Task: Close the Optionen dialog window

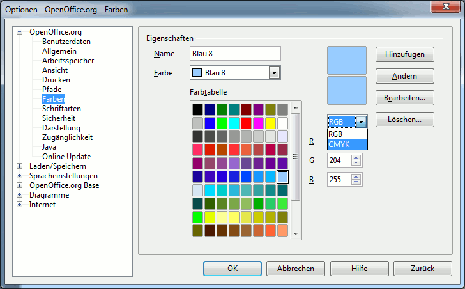Action: [x=446, y=6]
